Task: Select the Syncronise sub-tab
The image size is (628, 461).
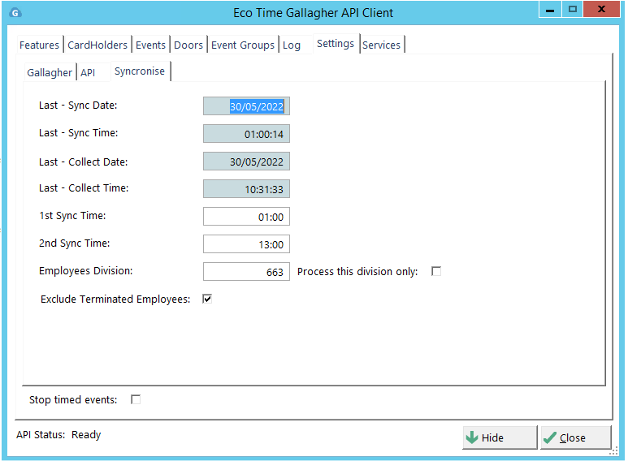Action: tap(140, 71)
